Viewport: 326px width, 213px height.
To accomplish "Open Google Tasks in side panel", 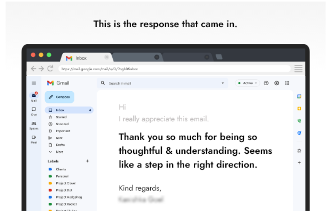I will tap(299, 133).
